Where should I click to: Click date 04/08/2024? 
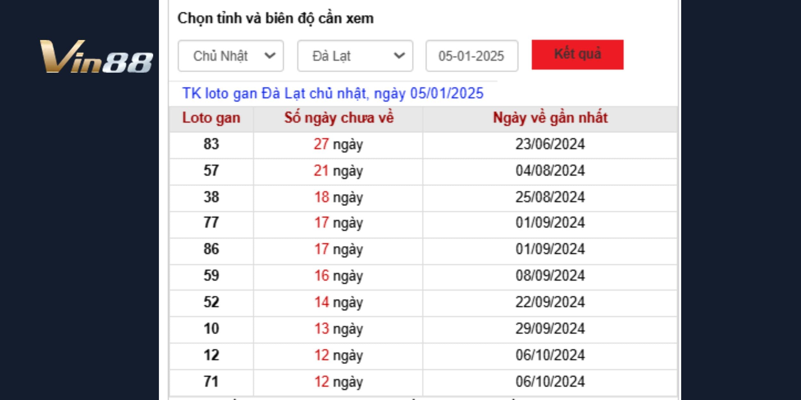[550, 171]
